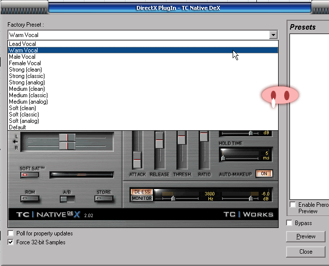Image resolution: width=329 pixels, height=266 pixels.
Task: Click the Close button
Action: coord(306,252)
